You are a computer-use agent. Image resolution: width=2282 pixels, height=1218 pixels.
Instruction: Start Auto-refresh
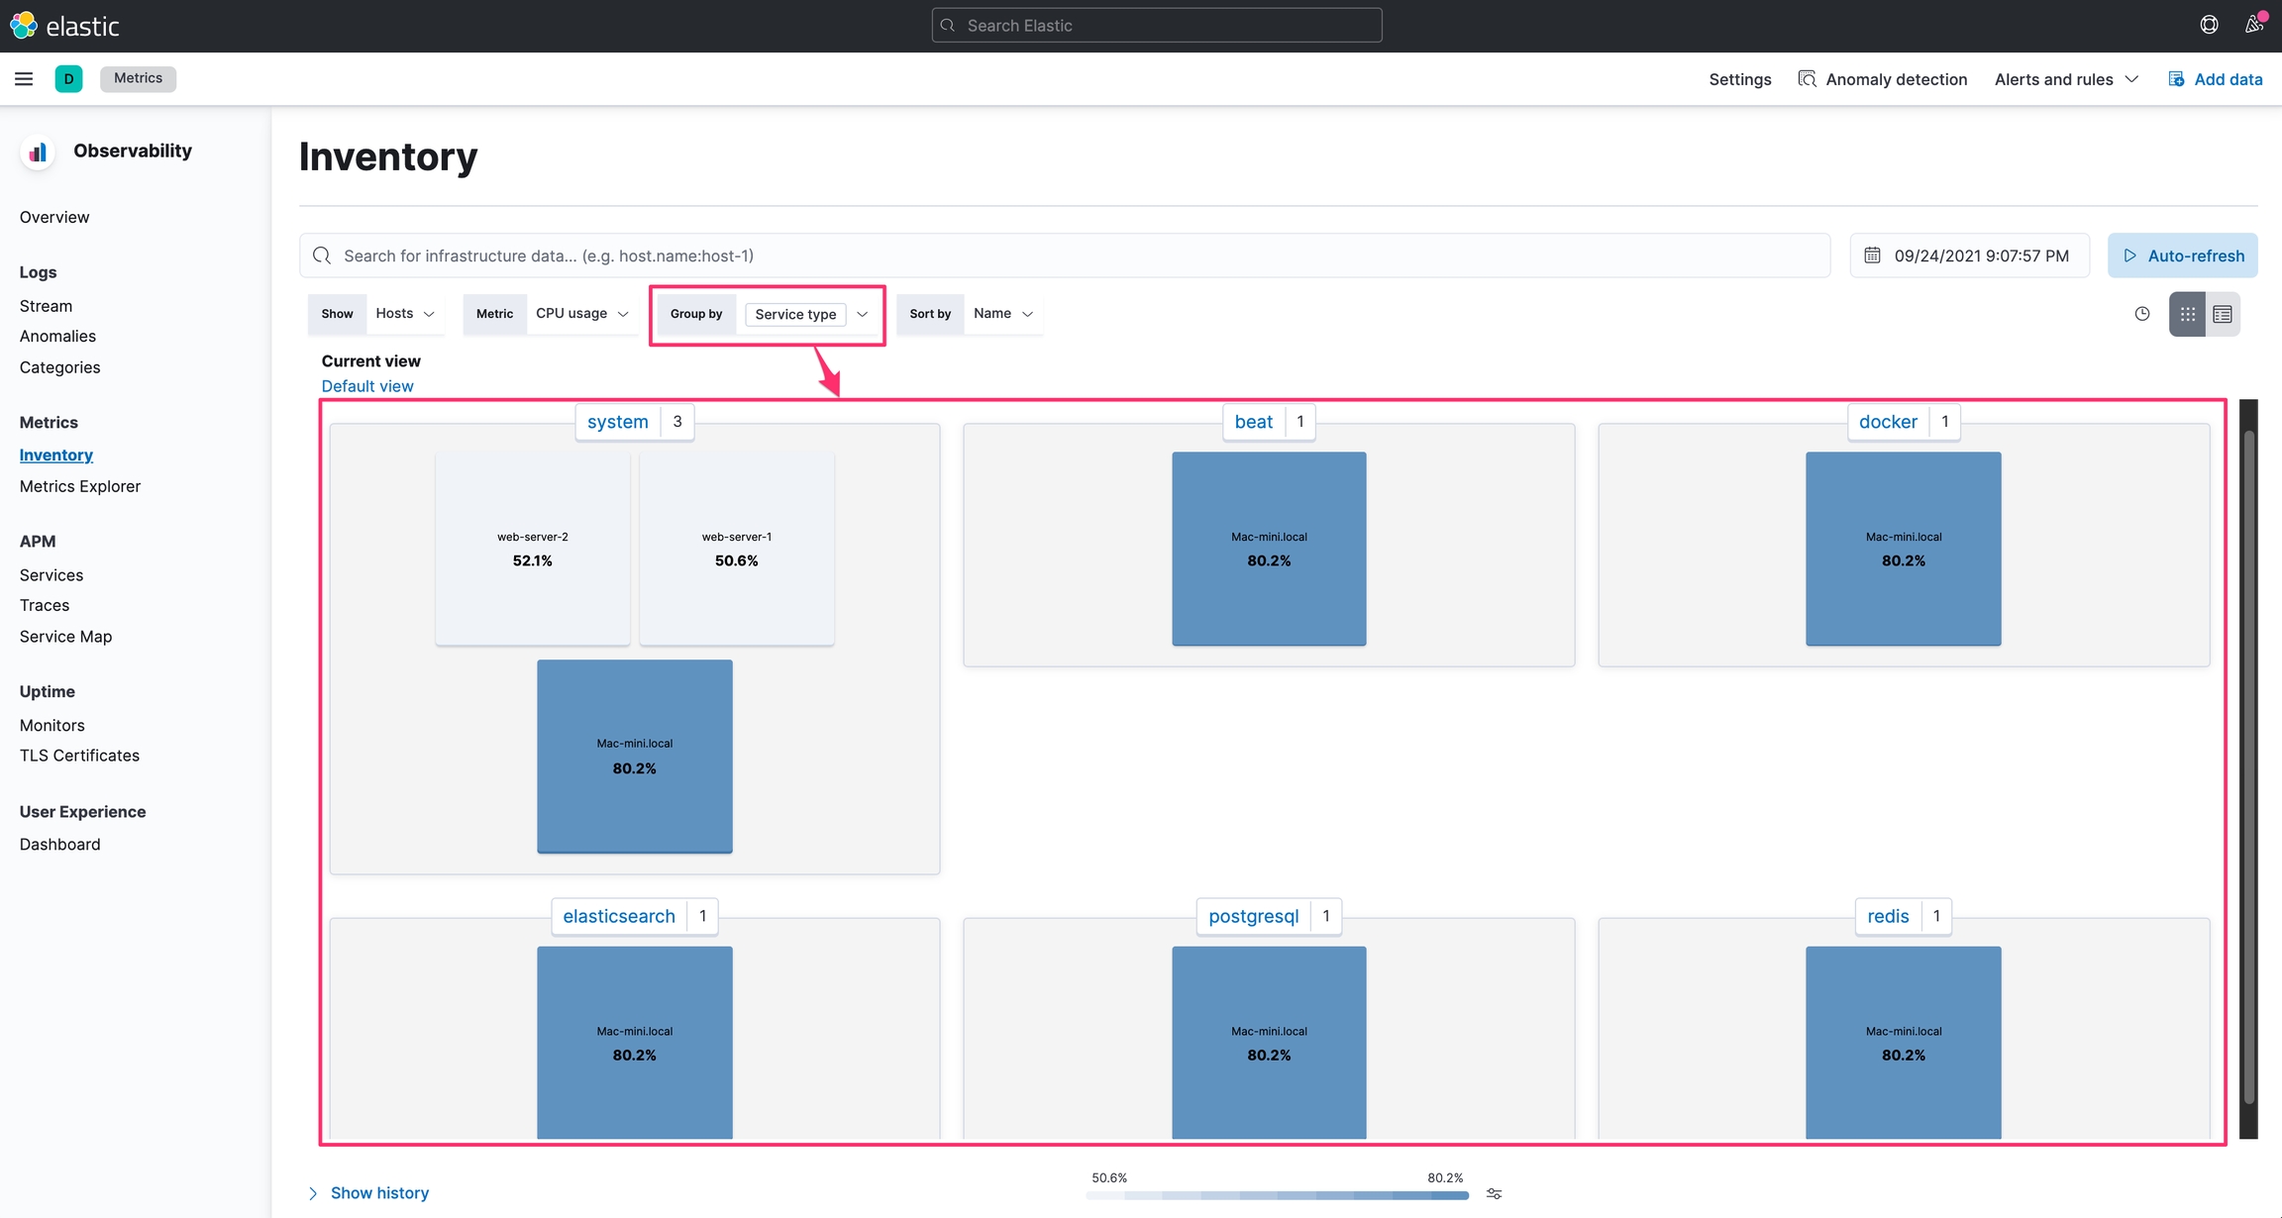click(x=2182, y=255)
